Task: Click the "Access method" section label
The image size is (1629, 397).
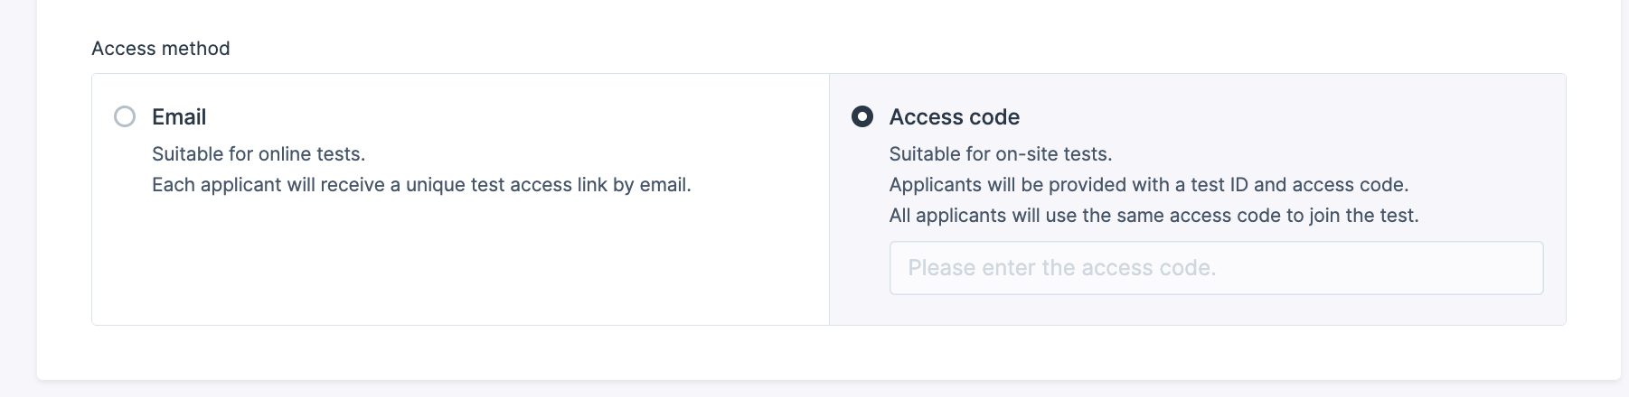Action: point(161,49)
